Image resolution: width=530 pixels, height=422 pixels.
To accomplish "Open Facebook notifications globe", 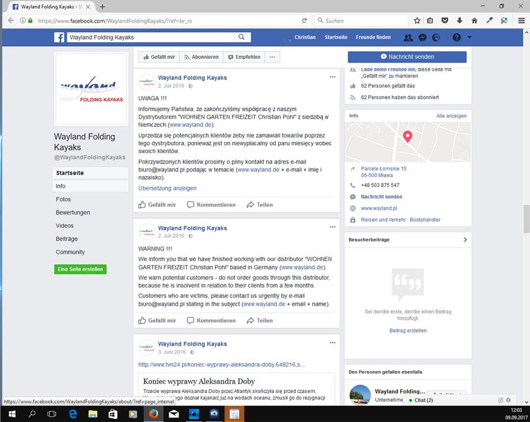I will tap(436, 37).
